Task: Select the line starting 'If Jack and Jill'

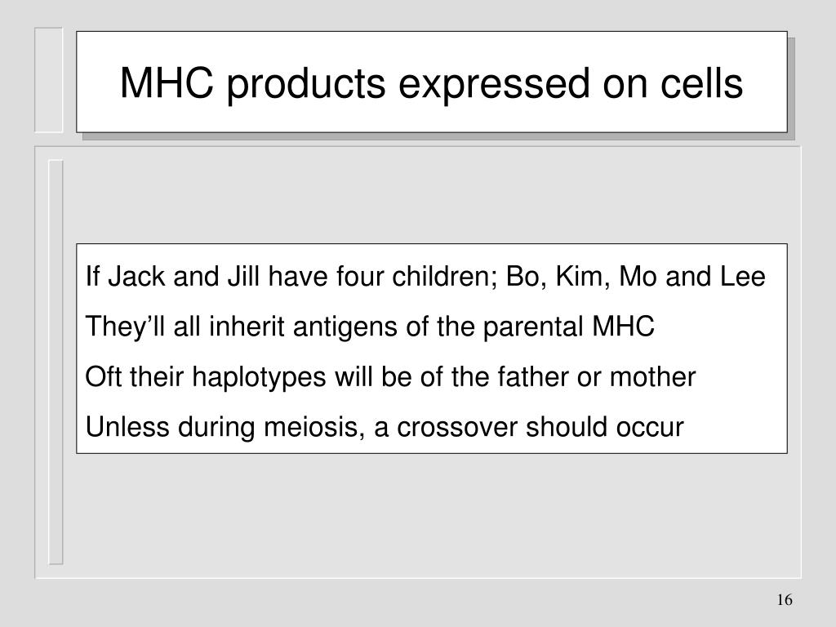Action: click(x=425, y=277)
